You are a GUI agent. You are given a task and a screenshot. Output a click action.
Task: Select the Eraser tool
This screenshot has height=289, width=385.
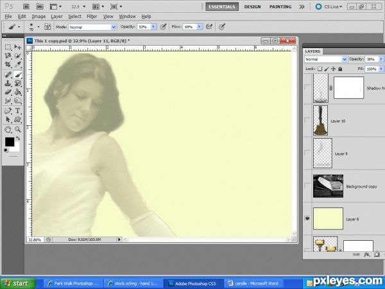(8, 92)
